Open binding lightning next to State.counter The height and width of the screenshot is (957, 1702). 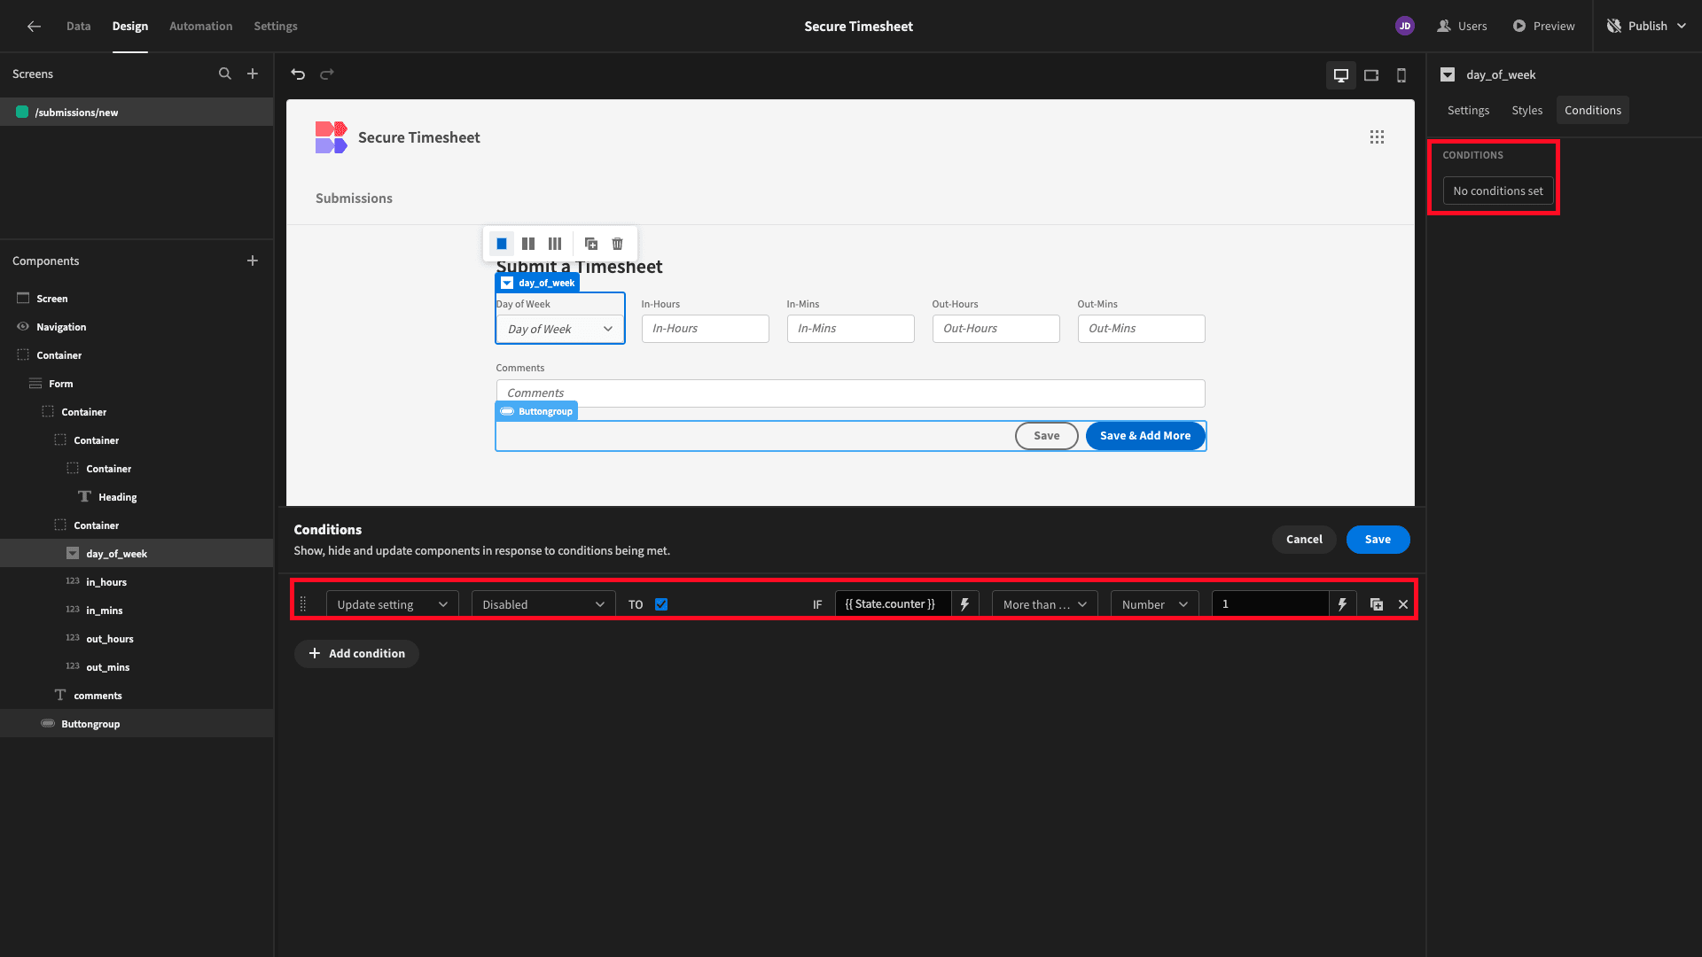click(x=965, y=604)
